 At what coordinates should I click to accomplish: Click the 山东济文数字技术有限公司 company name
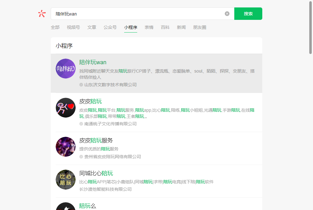(110, 85)
